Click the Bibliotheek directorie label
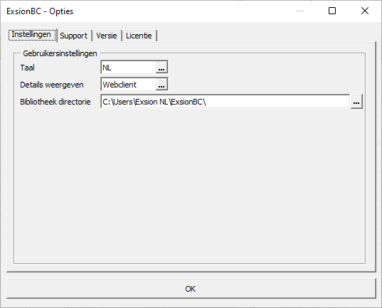This screenshot has height=308, width=382. tap(55, 102)
